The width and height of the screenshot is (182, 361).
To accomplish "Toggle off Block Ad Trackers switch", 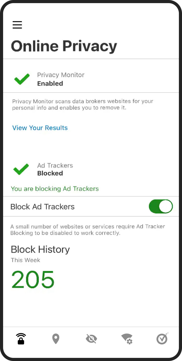I will pos(161,206).
